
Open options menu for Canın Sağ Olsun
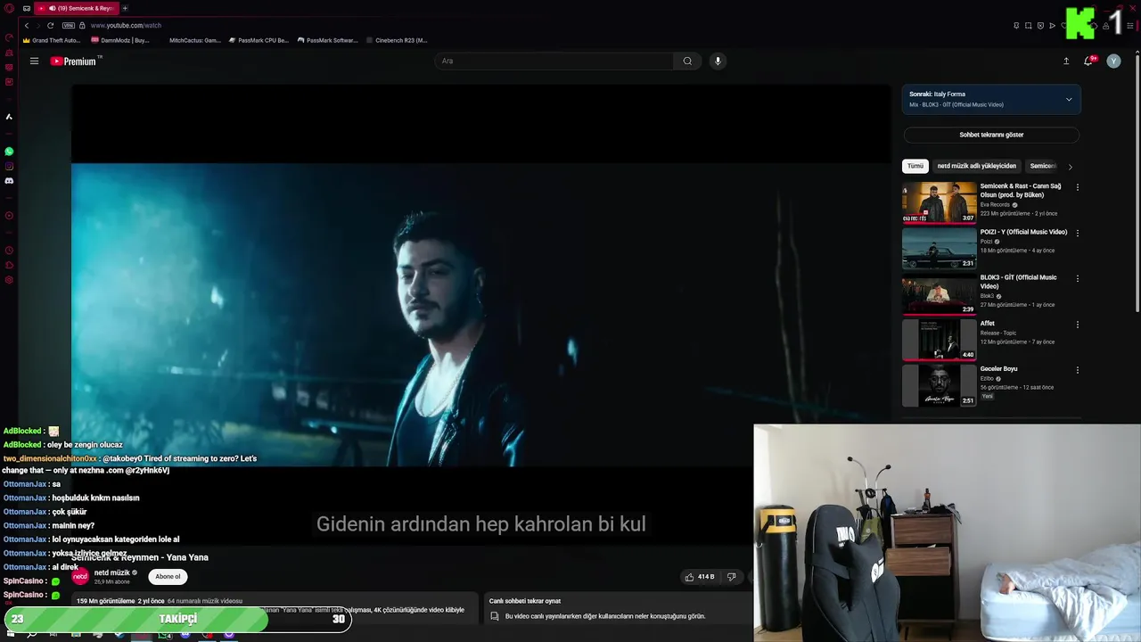1077,187
